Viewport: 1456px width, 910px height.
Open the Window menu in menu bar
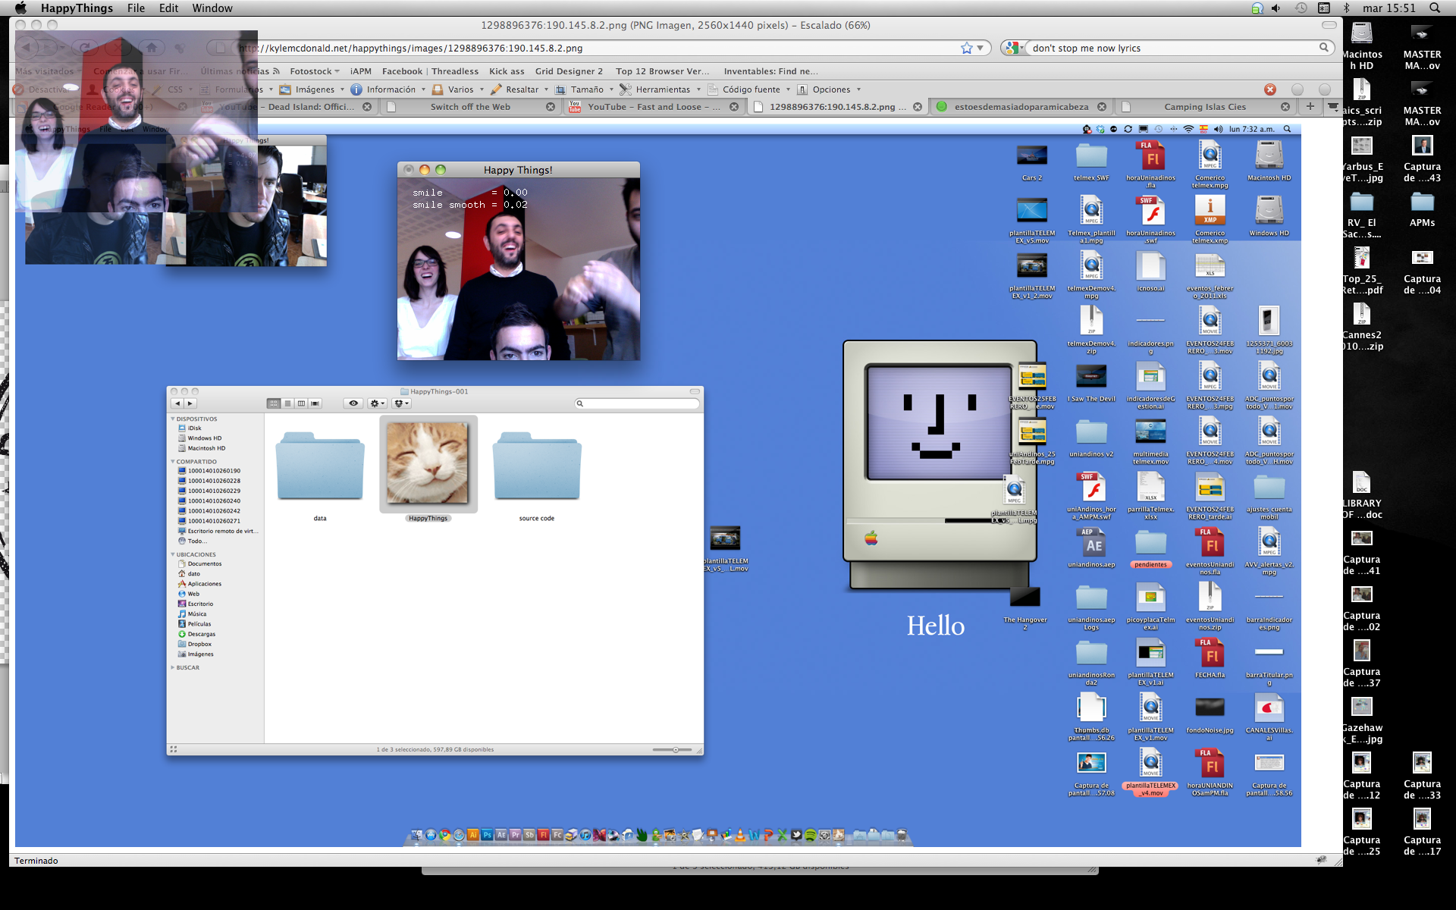(212, 8)
